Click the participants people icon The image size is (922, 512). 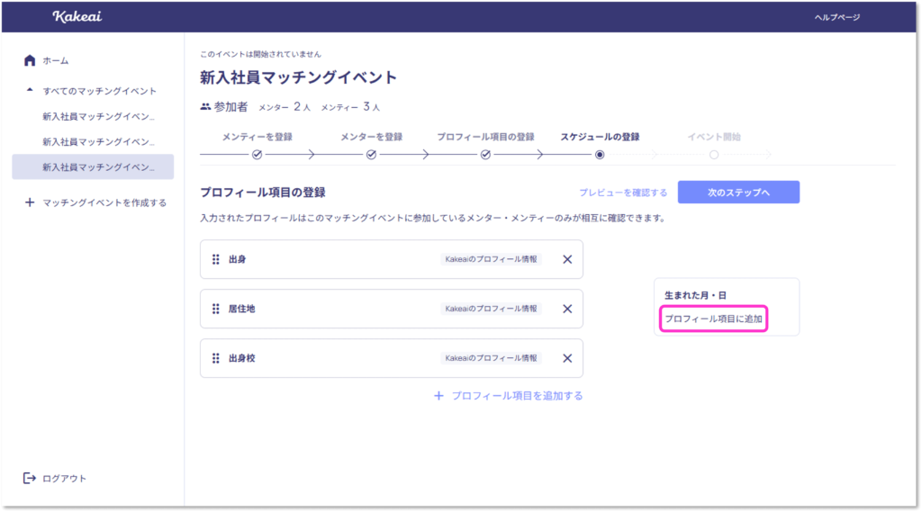point(206,107)
